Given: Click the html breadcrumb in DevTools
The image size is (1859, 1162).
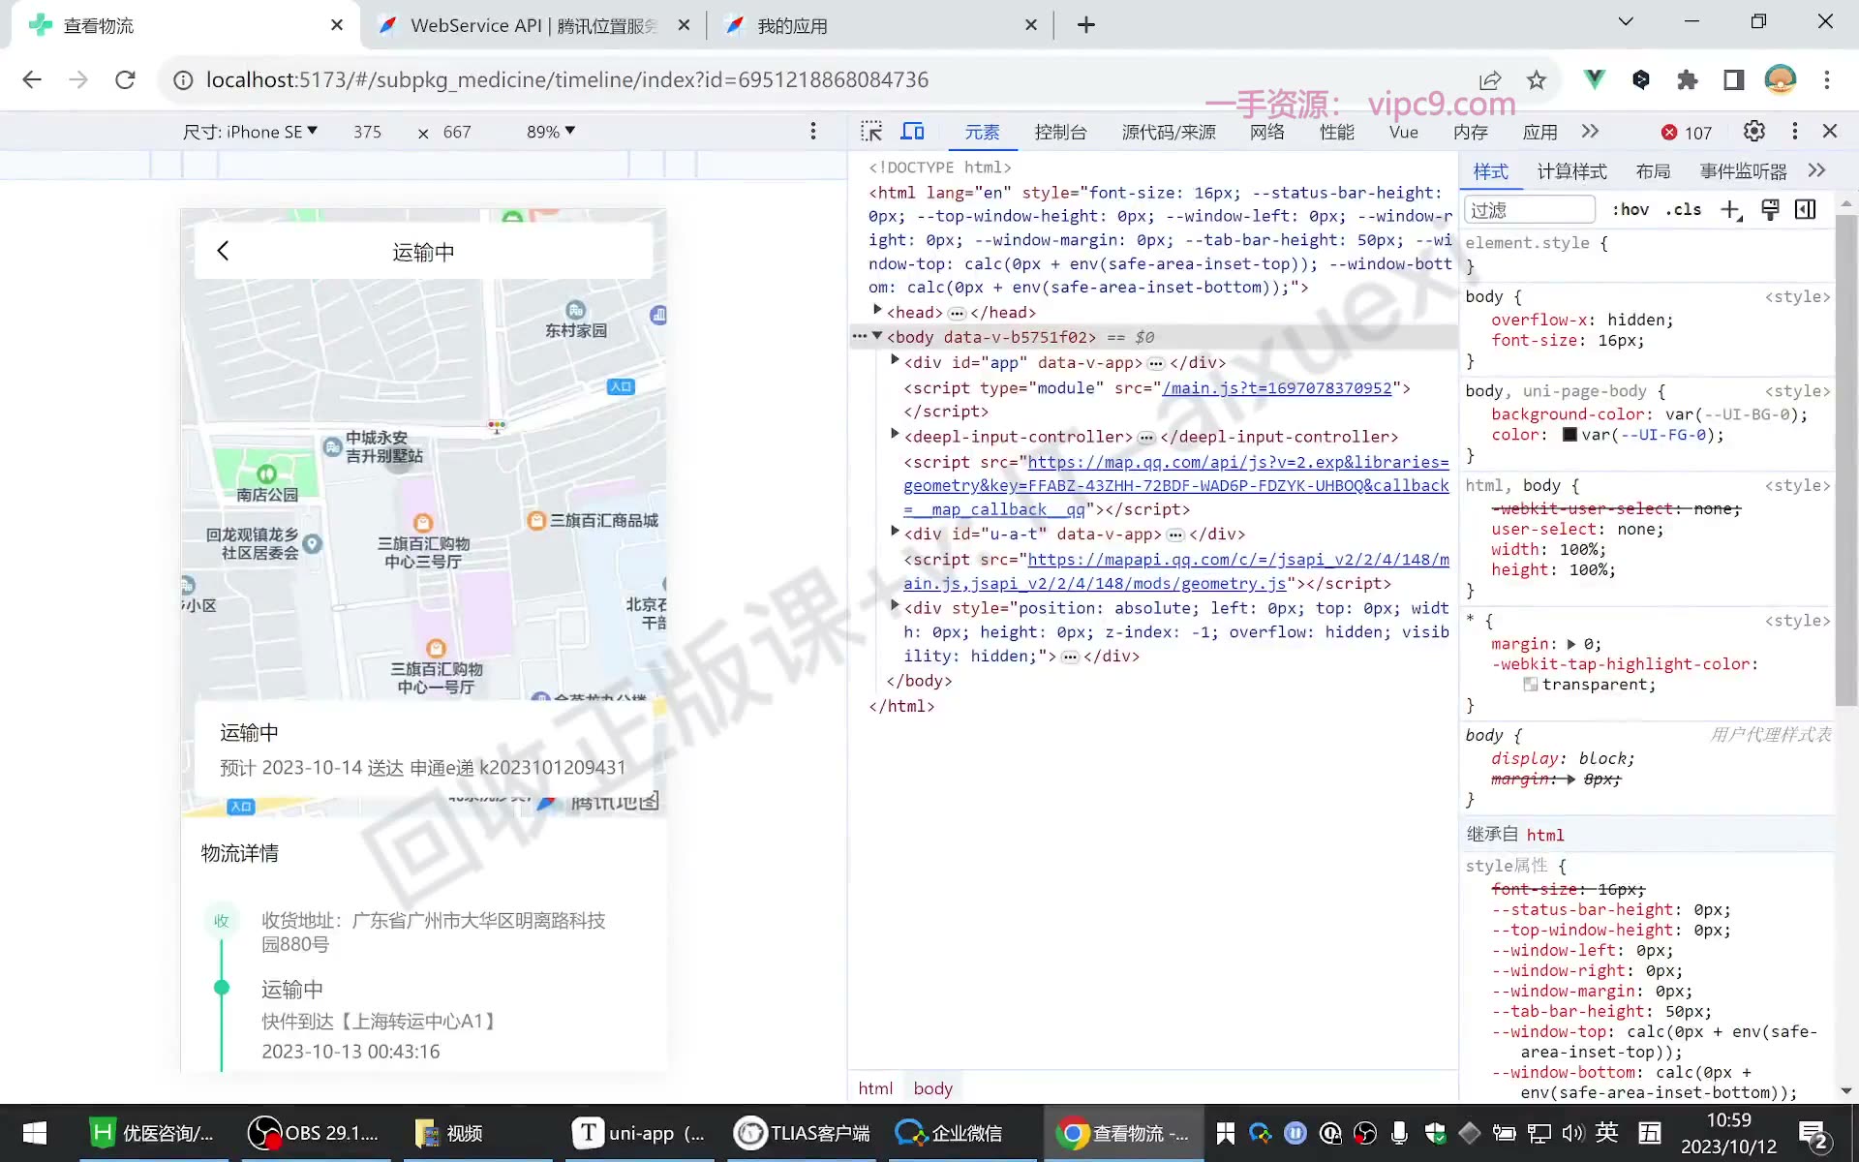Looking at the screenshot, I should pos(875,1088).
